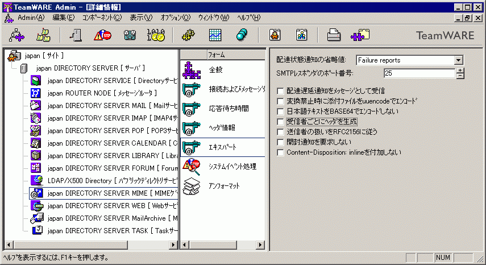Click the tape reels toolbar icon
Image resolution: width=486 pixels, height=265 pixels.
pos(130,35)
